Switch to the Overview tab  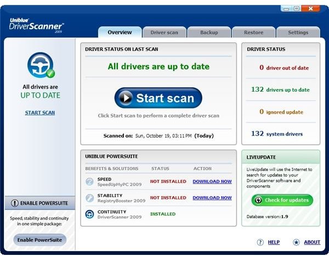pos(120,32)
